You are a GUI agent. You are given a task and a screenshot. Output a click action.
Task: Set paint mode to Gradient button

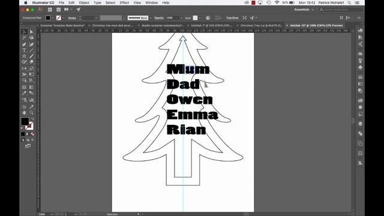(28, 134)
